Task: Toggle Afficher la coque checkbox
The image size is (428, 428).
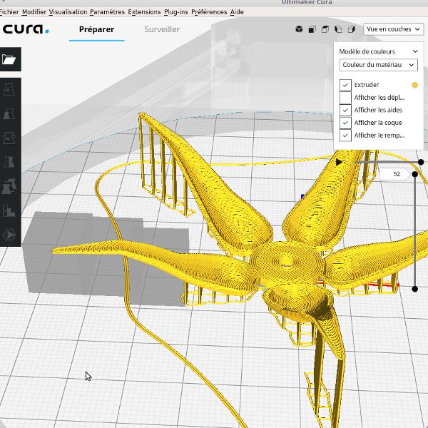Action: coord(345,123)
